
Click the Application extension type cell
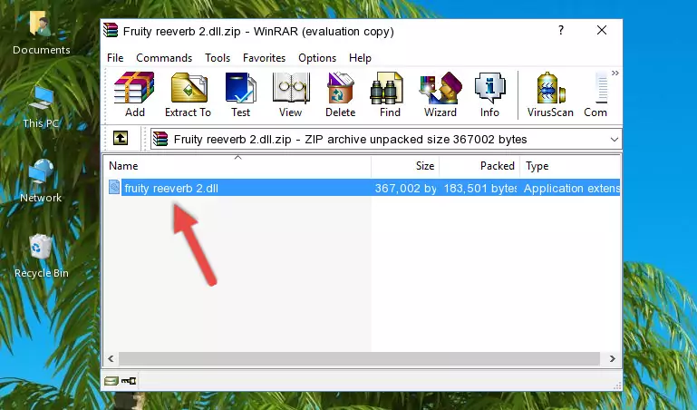tap(572, 188)
